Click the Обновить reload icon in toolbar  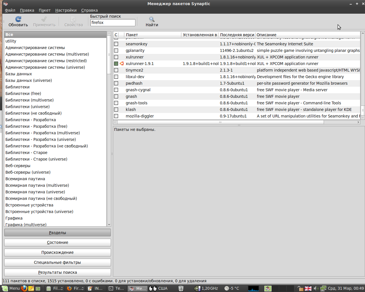pyautogui.click(x=18, y=19)
